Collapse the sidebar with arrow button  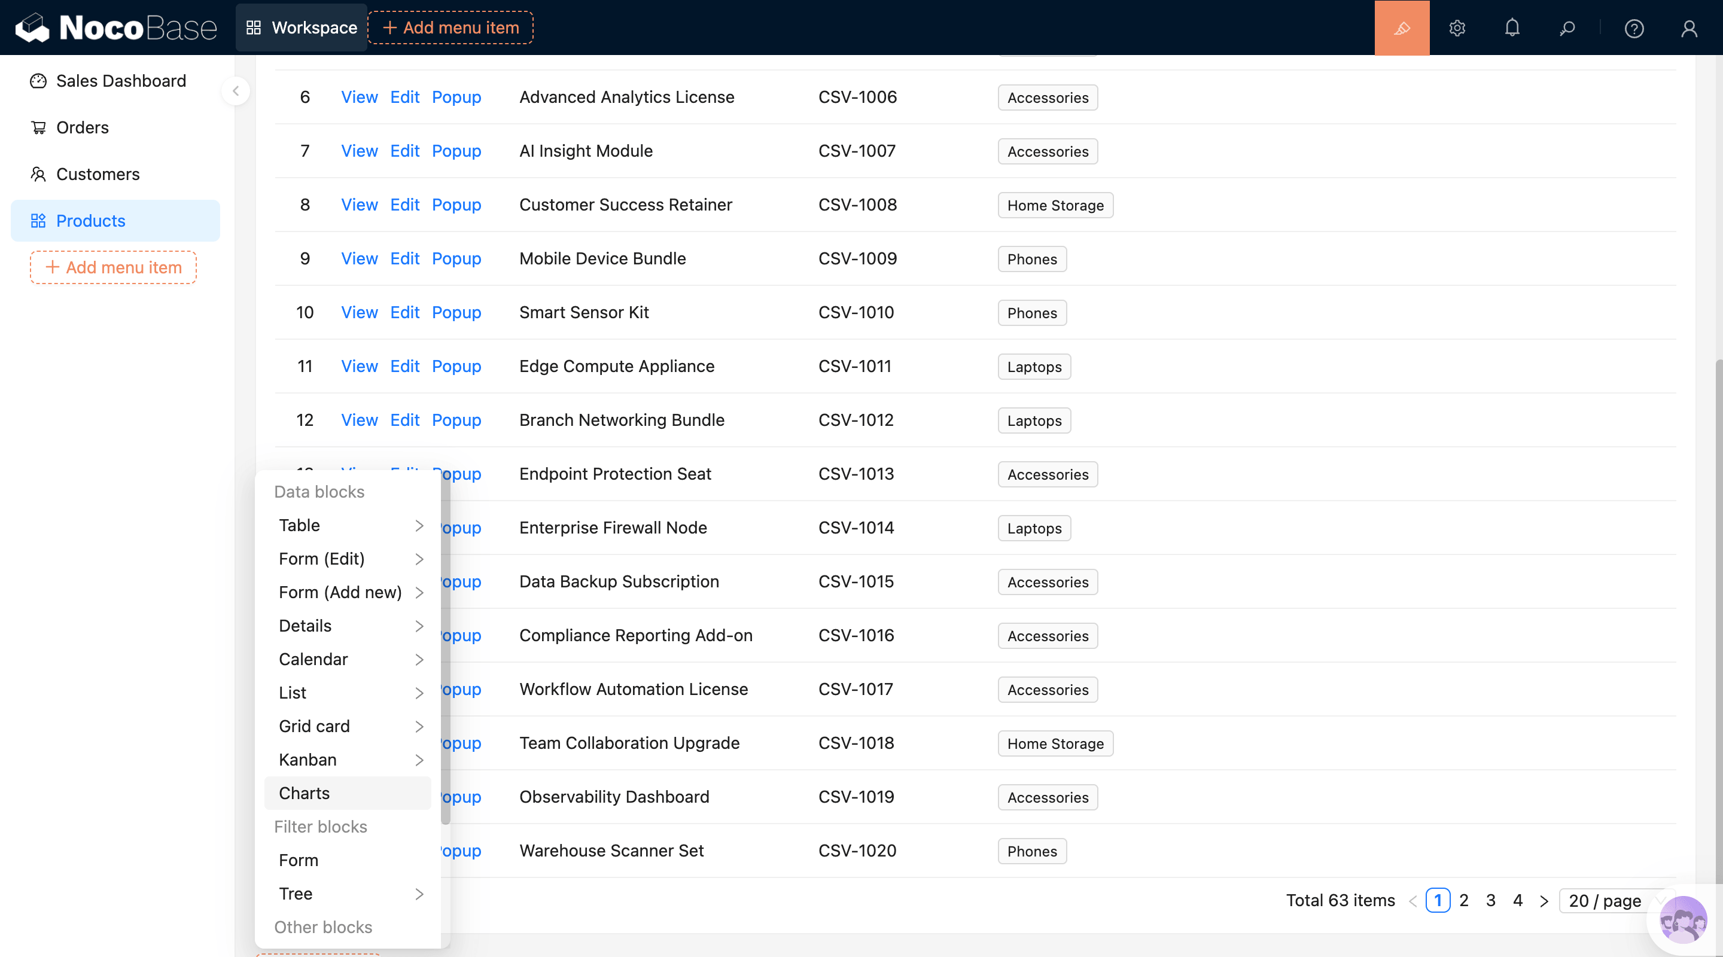click(x=236, y=91)
